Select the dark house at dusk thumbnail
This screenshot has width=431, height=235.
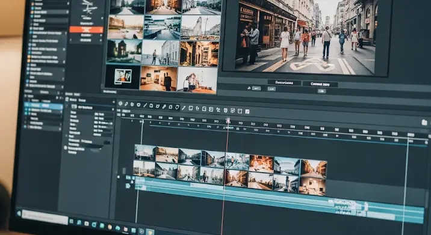click(124, 51)
